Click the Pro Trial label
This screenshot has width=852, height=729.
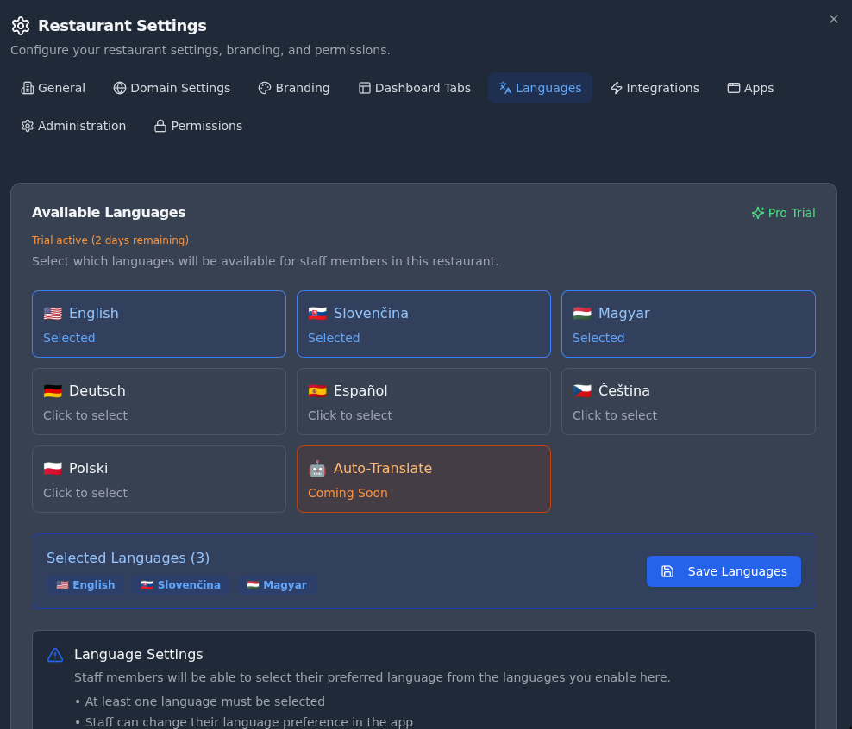pyautogui.click(x=791, y=213)
